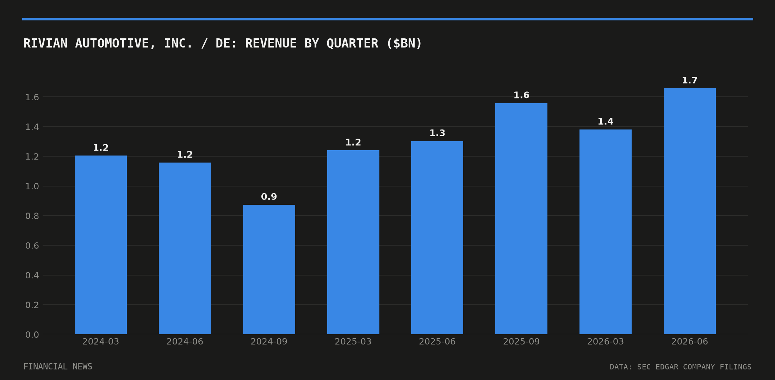Click the 1.4 y-axis tick label

click(32, 127)
